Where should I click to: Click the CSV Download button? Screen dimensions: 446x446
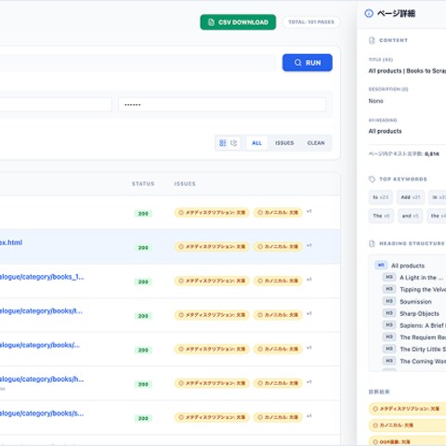[x=238, y=22]
